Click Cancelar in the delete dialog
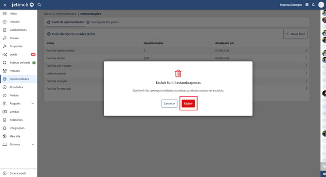 [x=169, y=103]
